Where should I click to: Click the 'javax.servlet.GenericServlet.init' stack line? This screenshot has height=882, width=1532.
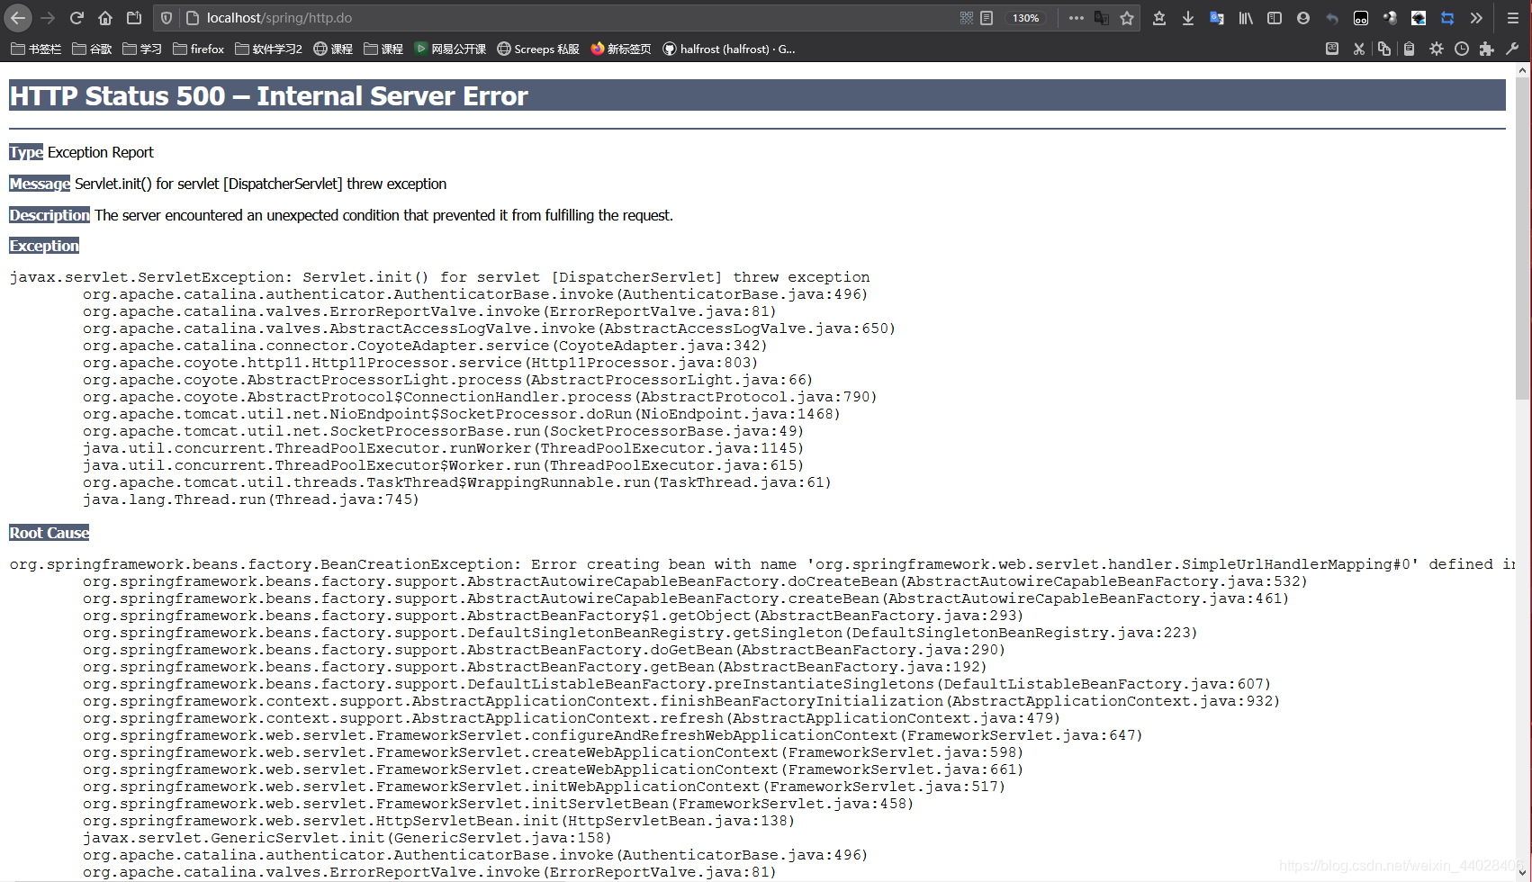point(347,838)
